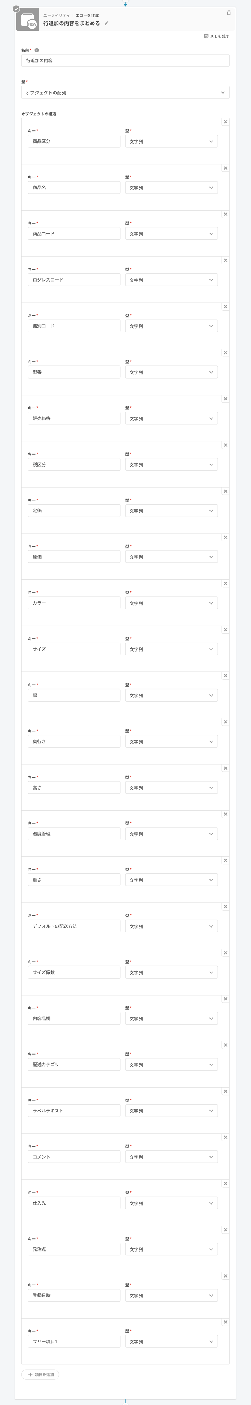The width and height of the screenshot is (251, 1405).
Task: Delete the フリー項目1 row using X icon
Action: coord(226,1322)
